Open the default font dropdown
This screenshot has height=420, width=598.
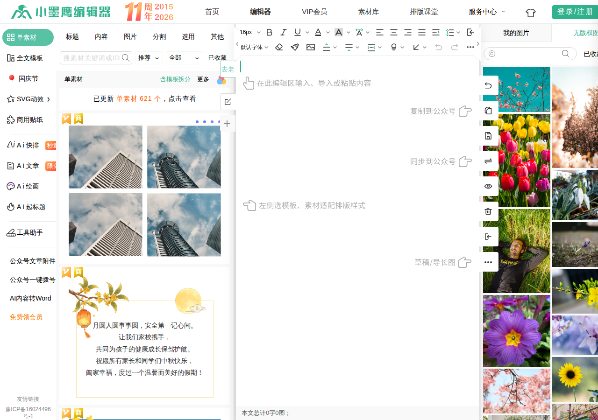[255, 47]
